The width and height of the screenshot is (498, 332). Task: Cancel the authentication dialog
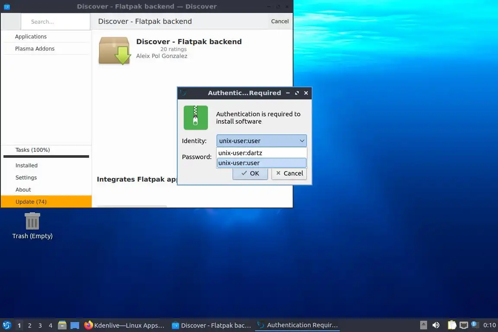[289, 173]
